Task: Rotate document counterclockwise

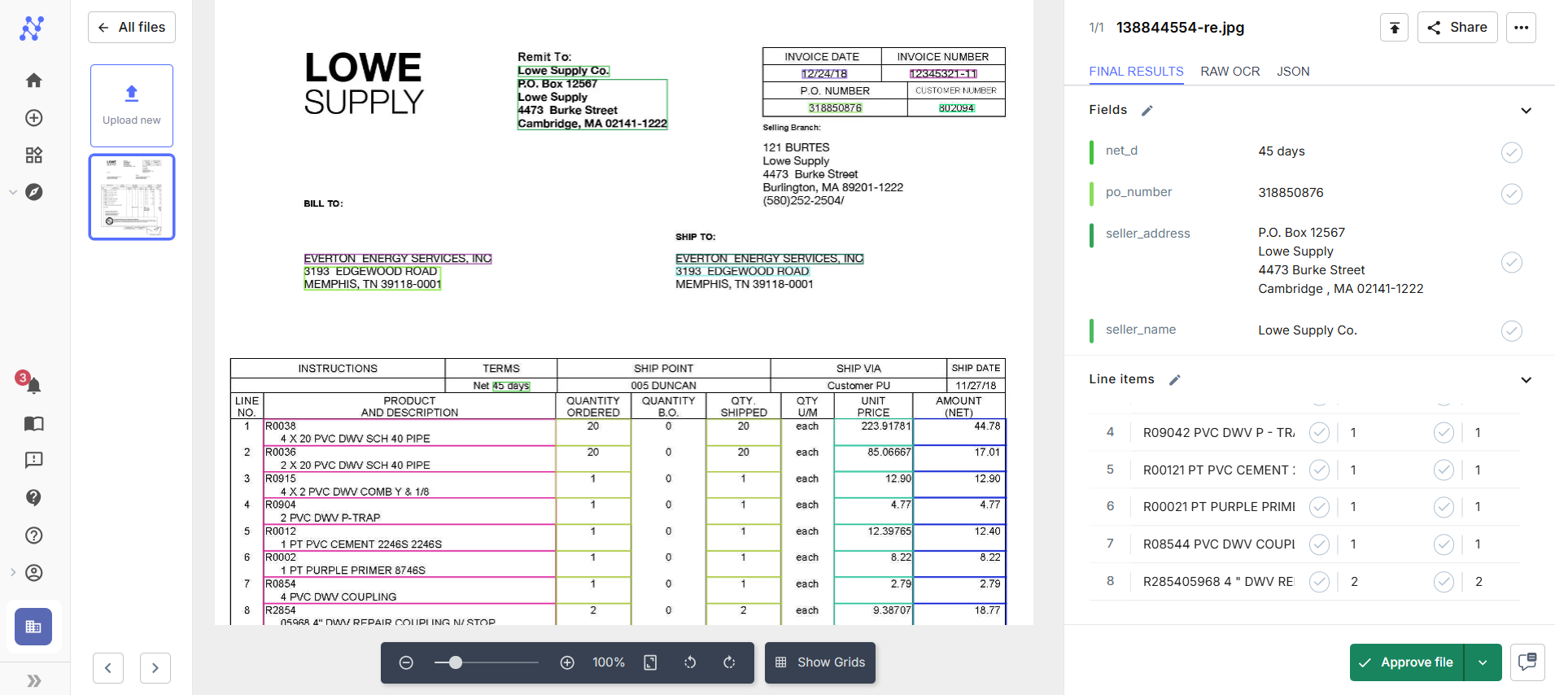Action: 690,662
